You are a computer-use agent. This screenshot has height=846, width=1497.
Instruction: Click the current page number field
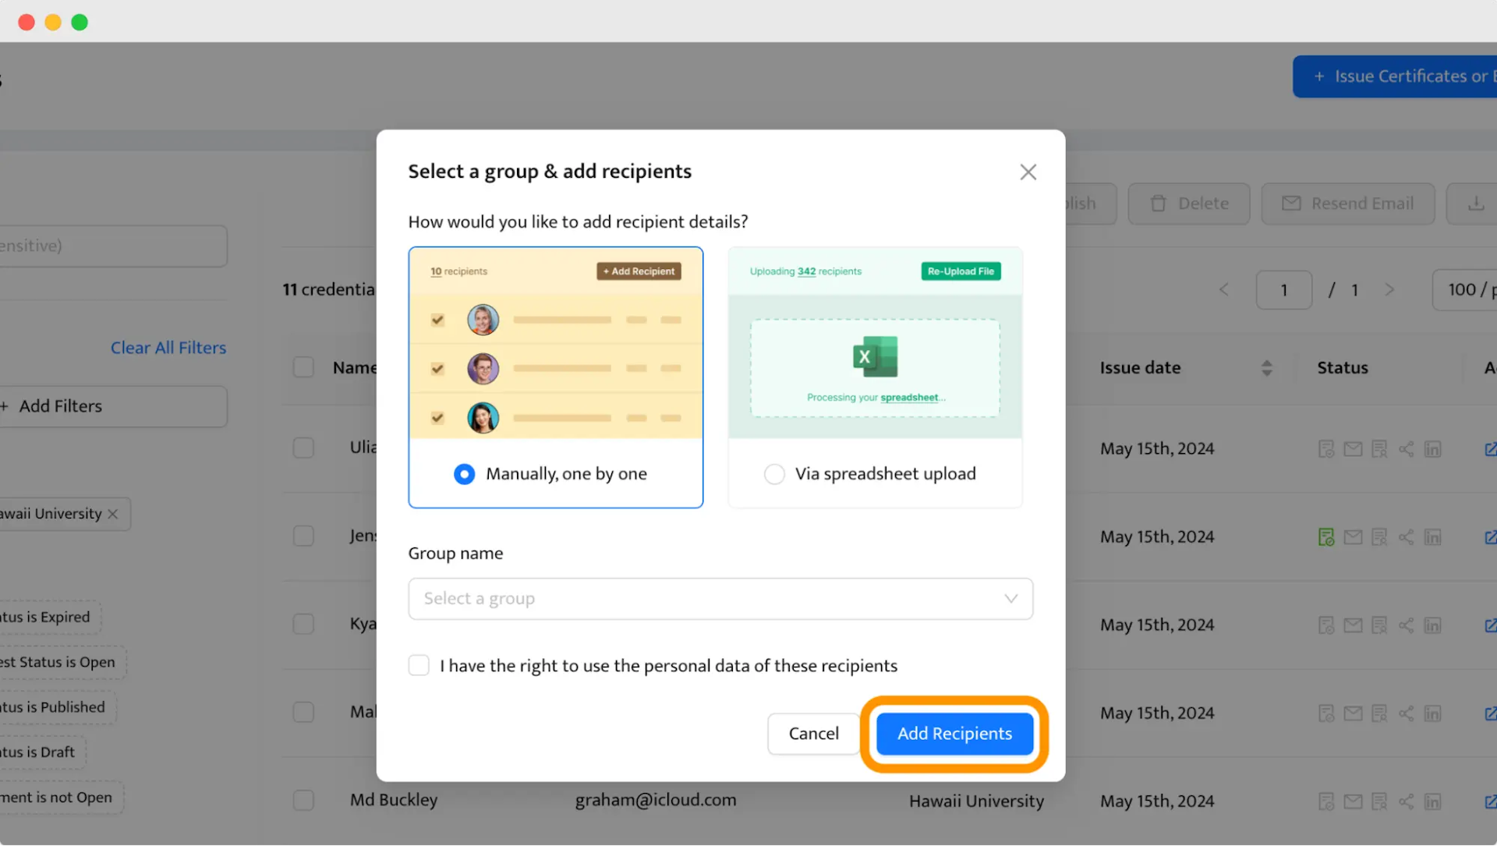click(1283, 289)
